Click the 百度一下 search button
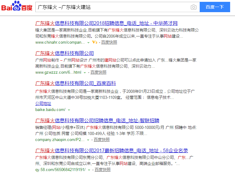Viewport: 235px width, 178px height. pyautogui.click(x=215, y=7)
